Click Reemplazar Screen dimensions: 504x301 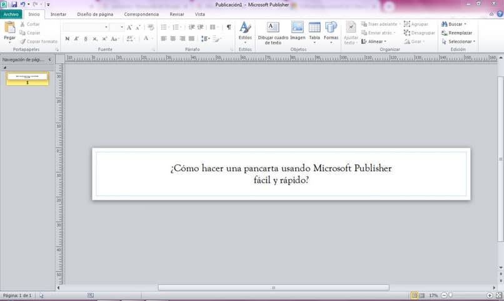(x=456, y=33)
